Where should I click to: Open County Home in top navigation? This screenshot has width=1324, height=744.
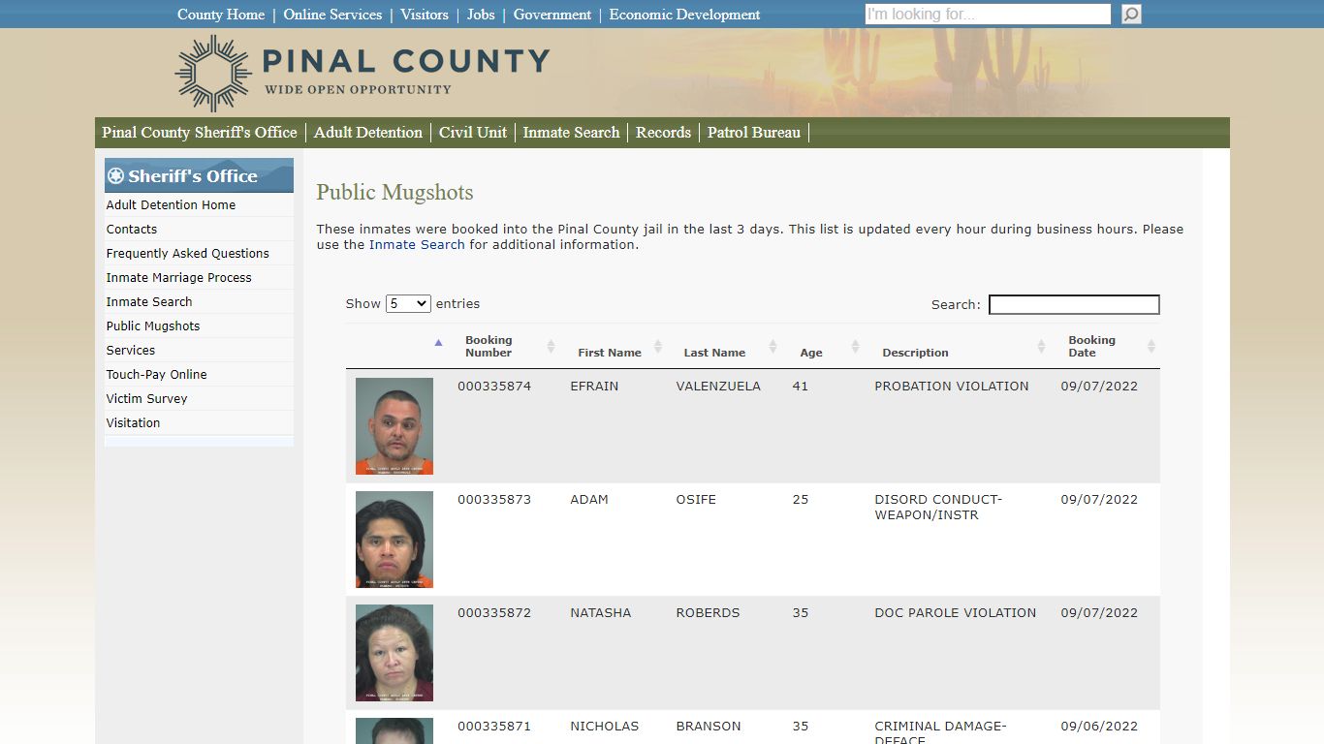(x=221, y=15)
